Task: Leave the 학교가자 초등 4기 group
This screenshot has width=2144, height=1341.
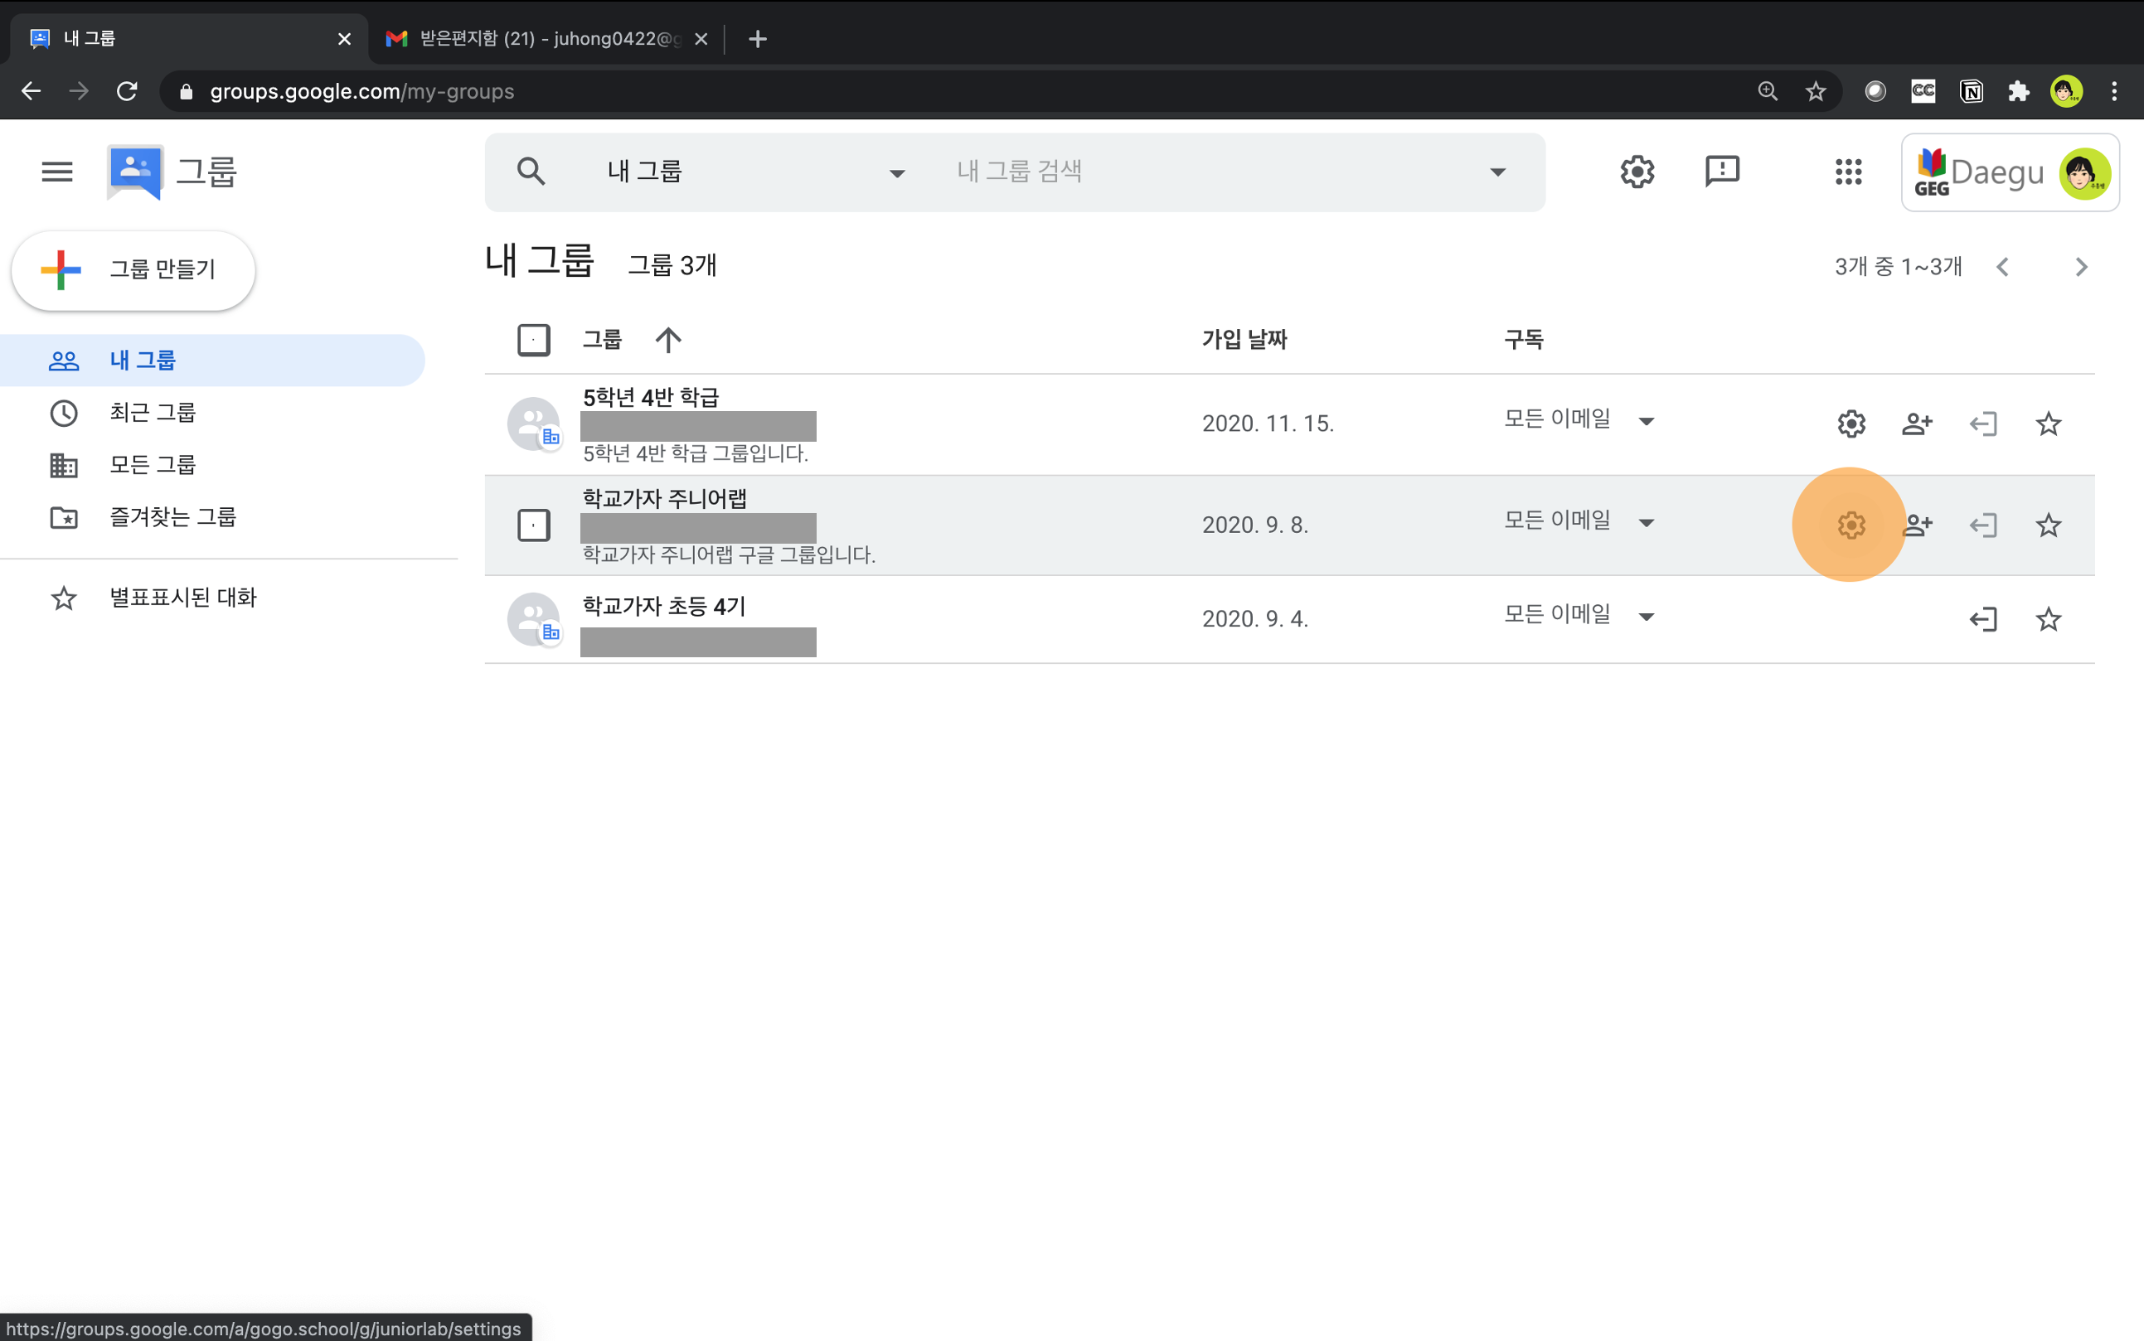Action: pos(1982,619)
